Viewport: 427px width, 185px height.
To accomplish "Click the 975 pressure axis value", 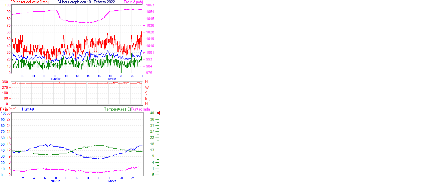I will point(149,73).
